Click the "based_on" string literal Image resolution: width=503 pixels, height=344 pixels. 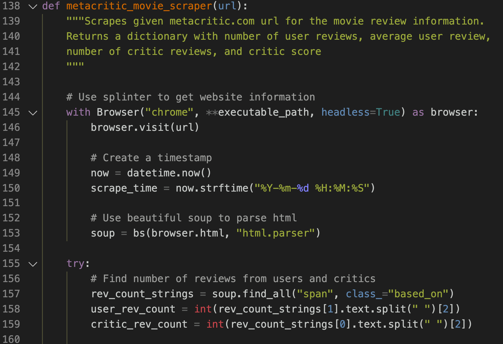click(x=418, y=294)
